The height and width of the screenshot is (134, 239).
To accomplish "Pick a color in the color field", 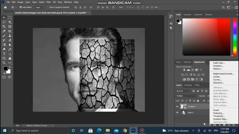I will (207, 37).
